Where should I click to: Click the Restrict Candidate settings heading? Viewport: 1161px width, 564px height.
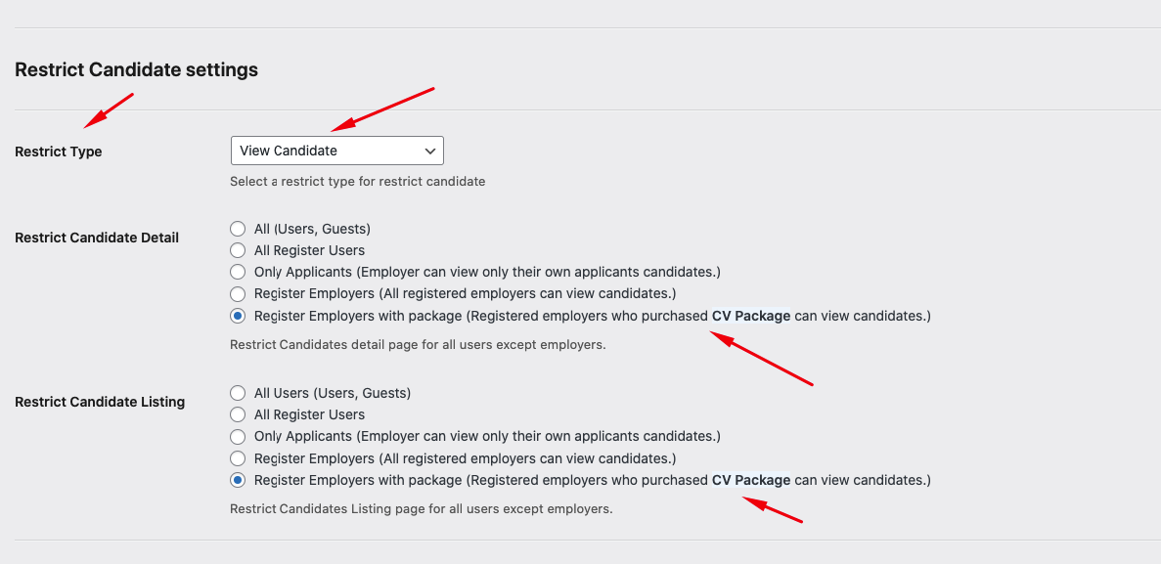coord(136,70)
